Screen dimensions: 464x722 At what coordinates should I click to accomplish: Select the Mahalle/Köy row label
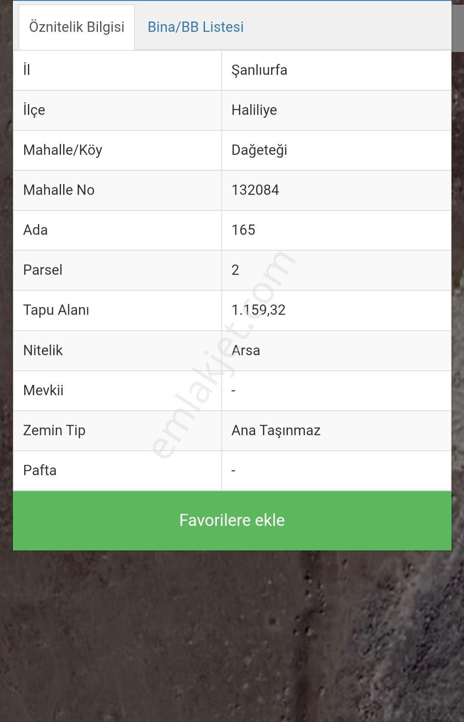click(x=63, y=150)
